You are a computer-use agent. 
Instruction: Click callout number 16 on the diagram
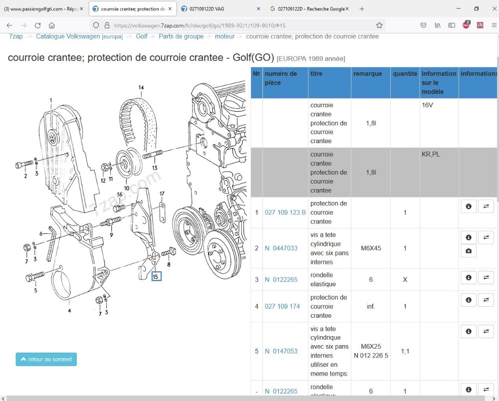(120, 195)
